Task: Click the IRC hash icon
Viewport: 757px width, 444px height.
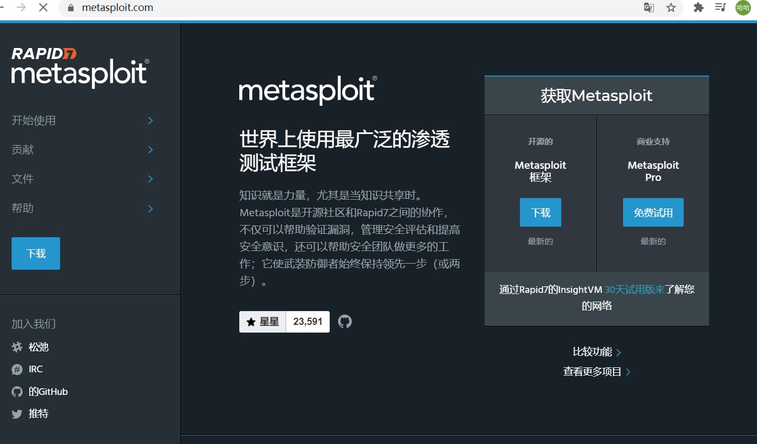Action: click(17, 370)
